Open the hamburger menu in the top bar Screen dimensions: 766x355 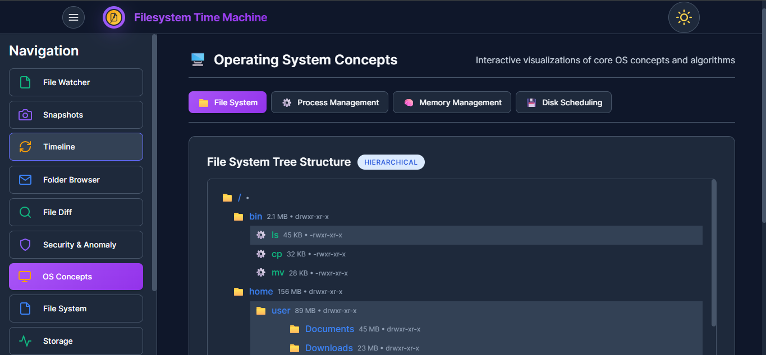tap(74, 17)
